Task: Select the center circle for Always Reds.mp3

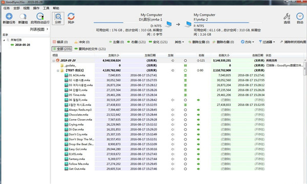Action: coord(185,110)
